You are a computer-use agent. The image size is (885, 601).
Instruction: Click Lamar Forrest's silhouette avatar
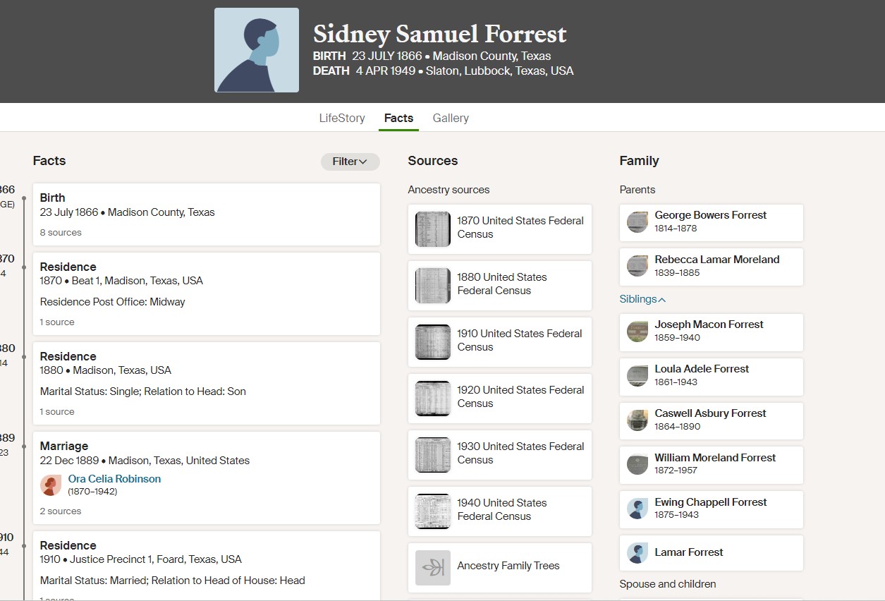pyautogui.click(x=637, y=553)
